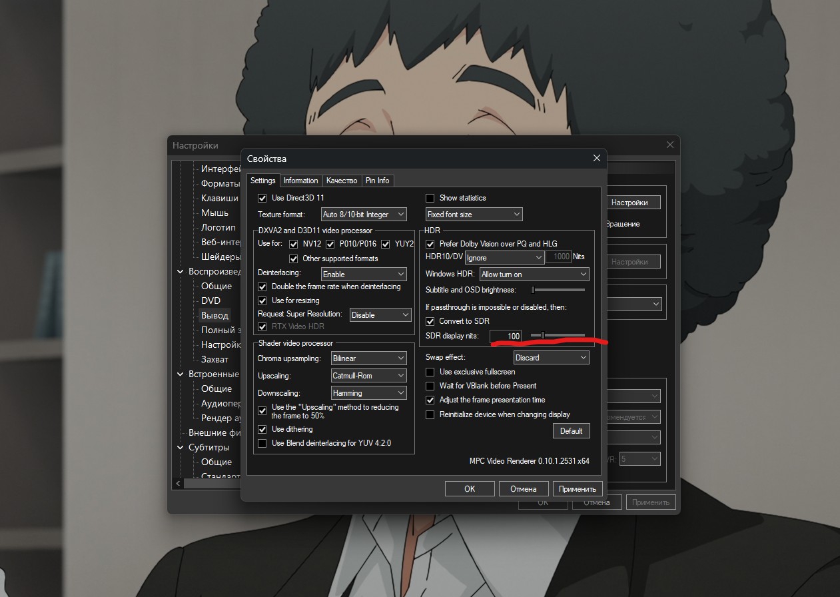Image resolution: width=840 pixels, height=597 pixels.
Task: Select Общие under Воспроизведение
Action: [x=216, y=286]
